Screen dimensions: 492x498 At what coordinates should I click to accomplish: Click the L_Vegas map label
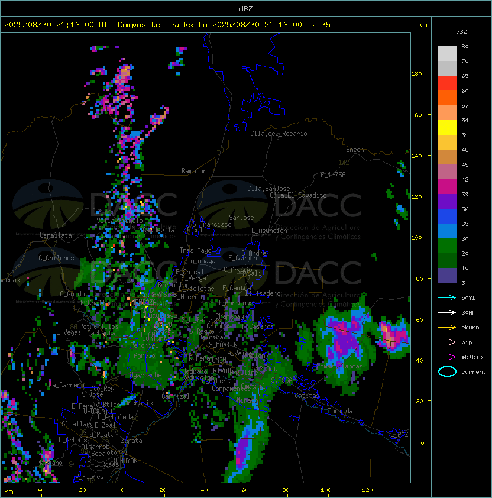(x=69, y=332)
